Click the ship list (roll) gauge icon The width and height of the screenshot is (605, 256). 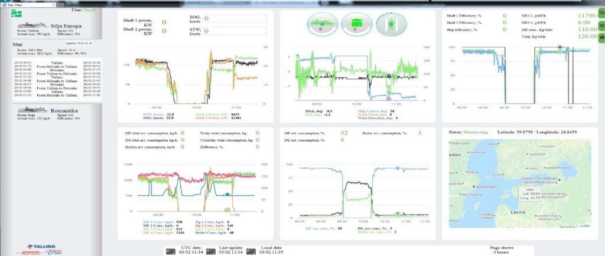tap(355, 25)
